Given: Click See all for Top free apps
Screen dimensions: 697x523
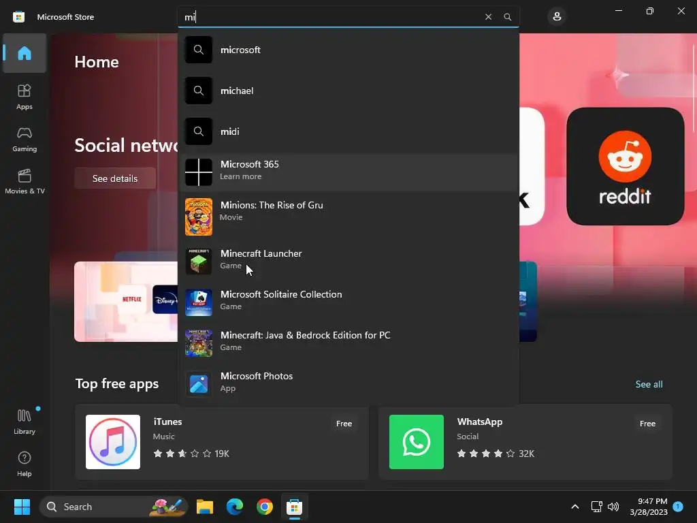Looking at the screenshot, I should (649, 384).
